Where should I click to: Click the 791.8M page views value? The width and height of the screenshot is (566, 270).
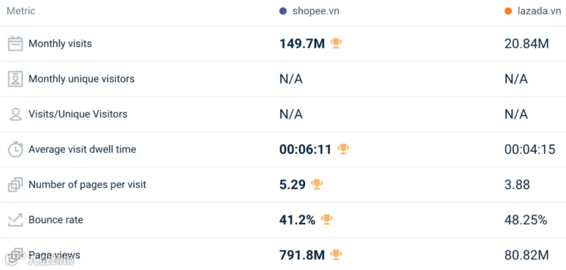(x=302, y=255)
